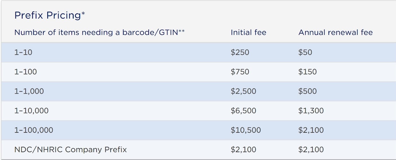The image size is (396, 160).
Task: Select the Number of items column header
Action: (99, 32)
